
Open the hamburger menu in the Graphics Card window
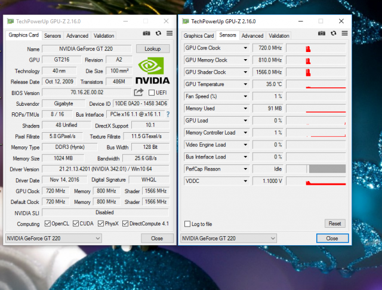point(170,34)
